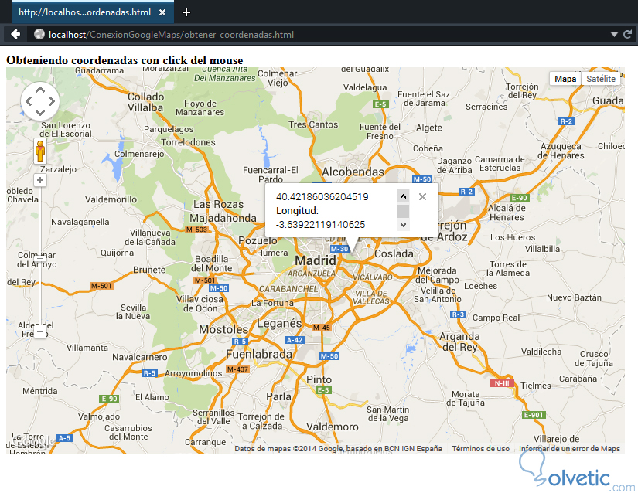Click the Madrid city label on map
Viewport: 638px width, 493px height.
[316, 260]
